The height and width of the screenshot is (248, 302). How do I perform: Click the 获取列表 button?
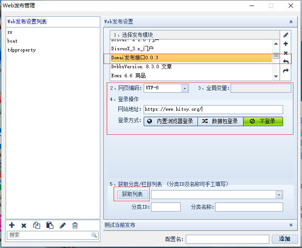[x=132, y=194]
